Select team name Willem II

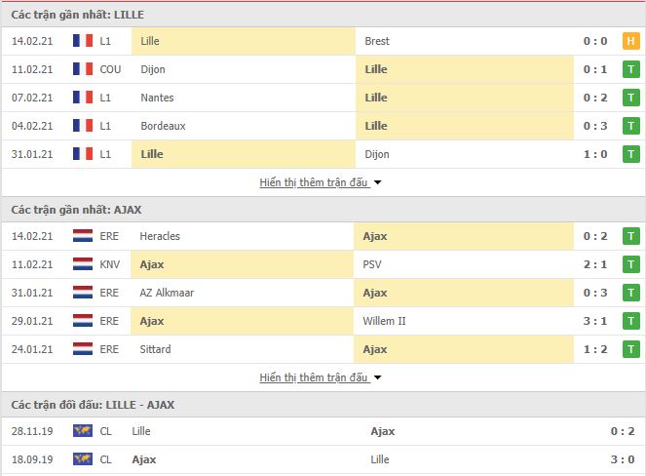(385, 321)
